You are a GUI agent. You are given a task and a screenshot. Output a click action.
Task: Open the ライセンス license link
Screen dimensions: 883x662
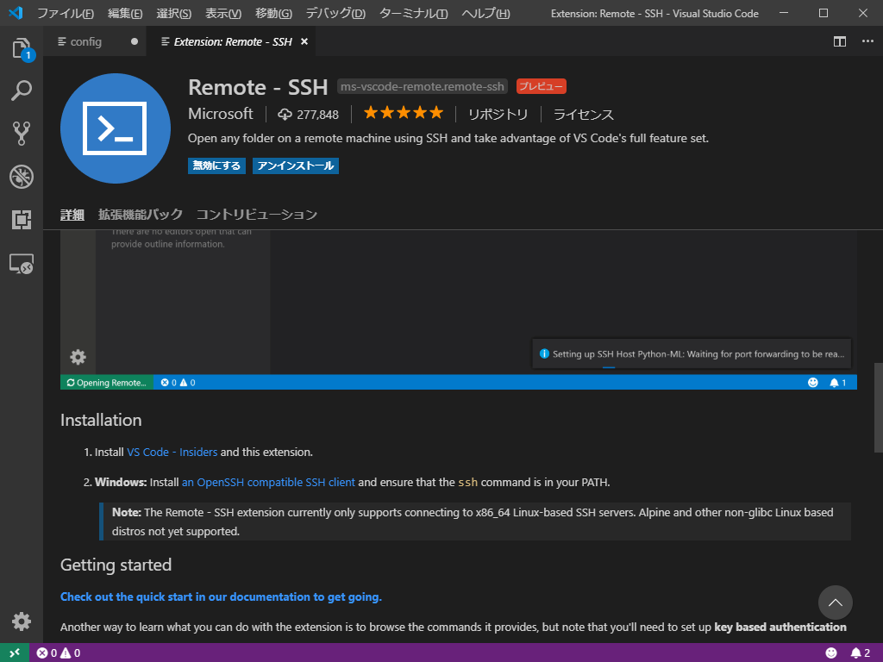coord(584,115)
